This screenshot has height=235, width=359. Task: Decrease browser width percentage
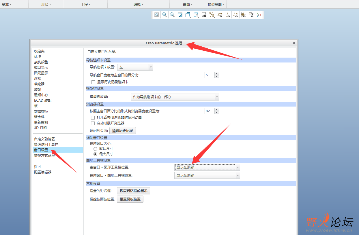pyautogui.click(x=217, y=112)
